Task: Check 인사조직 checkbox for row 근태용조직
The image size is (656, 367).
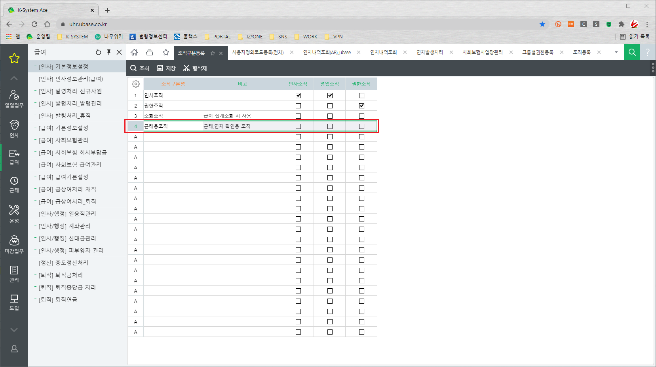Action: point(298,126)
